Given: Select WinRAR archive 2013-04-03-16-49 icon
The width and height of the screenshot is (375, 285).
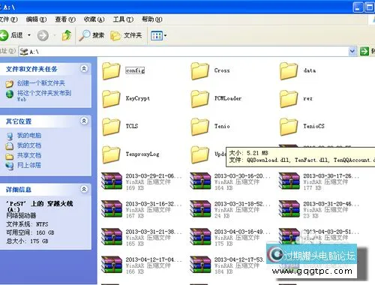Looking at the screenshot, I should [200, 237].
